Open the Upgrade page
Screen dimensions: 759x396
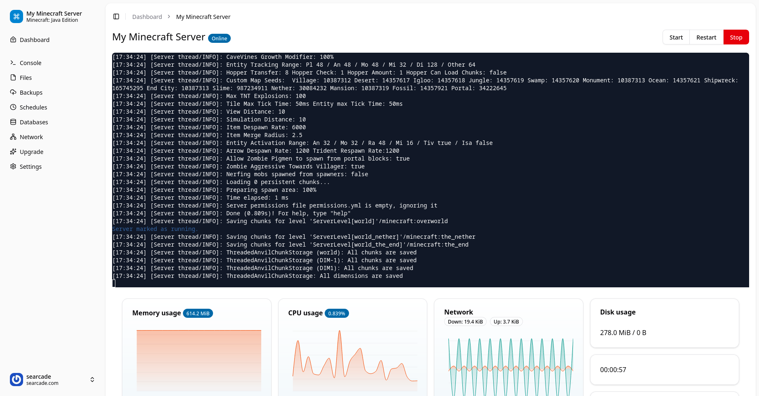[53, 151]
